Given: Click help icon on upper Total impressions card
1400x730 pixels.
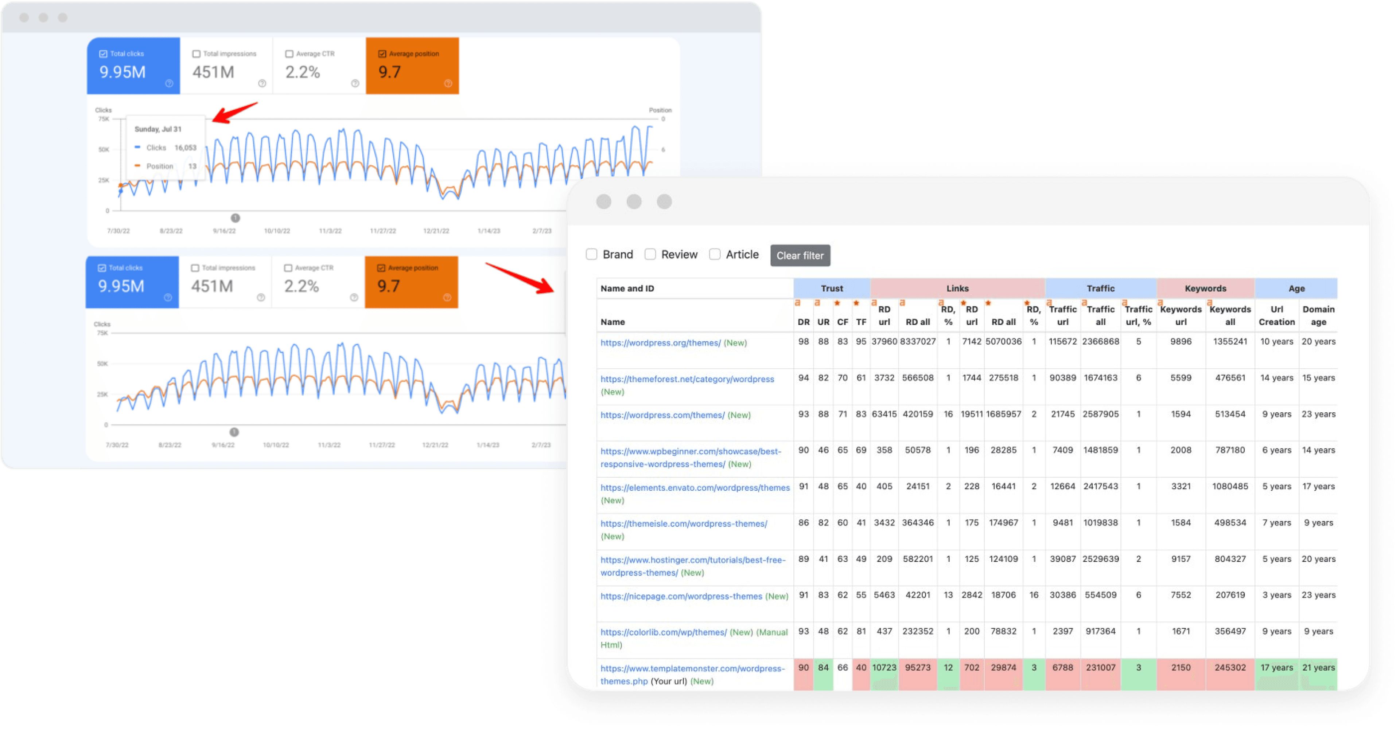Looking at the screenshot, I should [262, 83].
